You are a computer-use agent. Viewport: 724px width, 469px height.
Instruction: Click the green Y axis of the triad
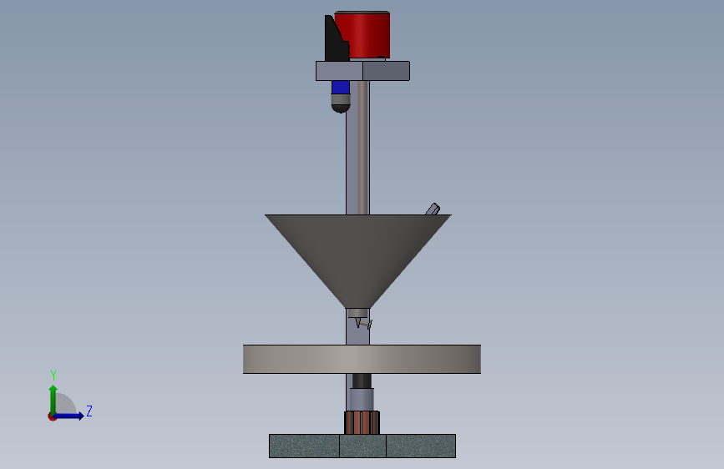[x=53, y=400]
